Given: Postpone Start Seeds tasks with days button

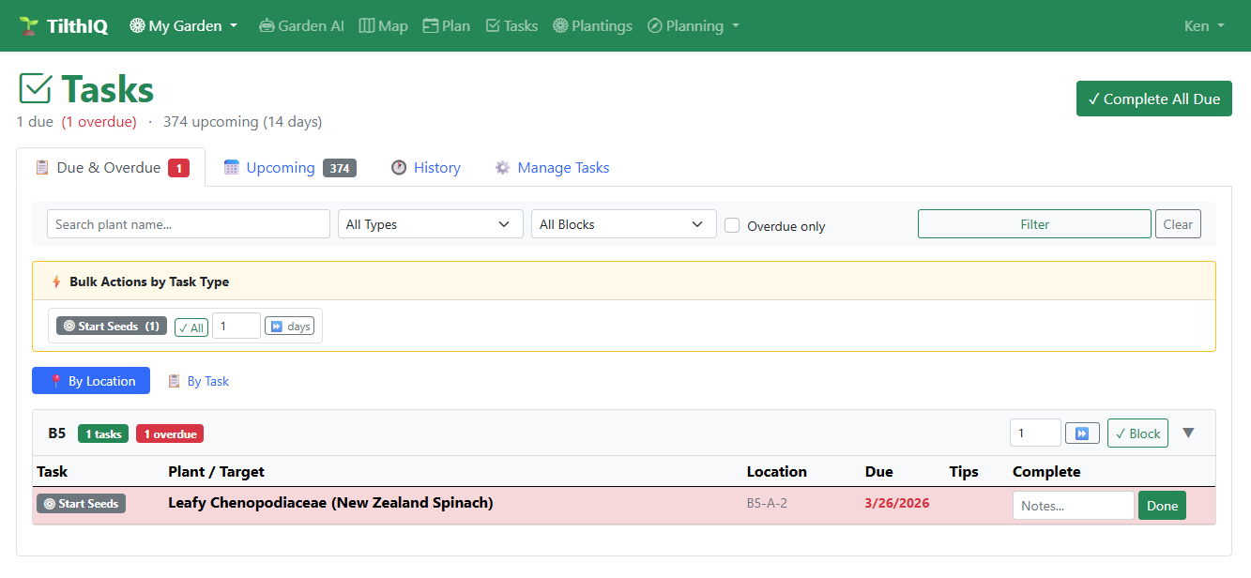Looking at the screenshot, I should pyautogui.click(x=289, y=327).
